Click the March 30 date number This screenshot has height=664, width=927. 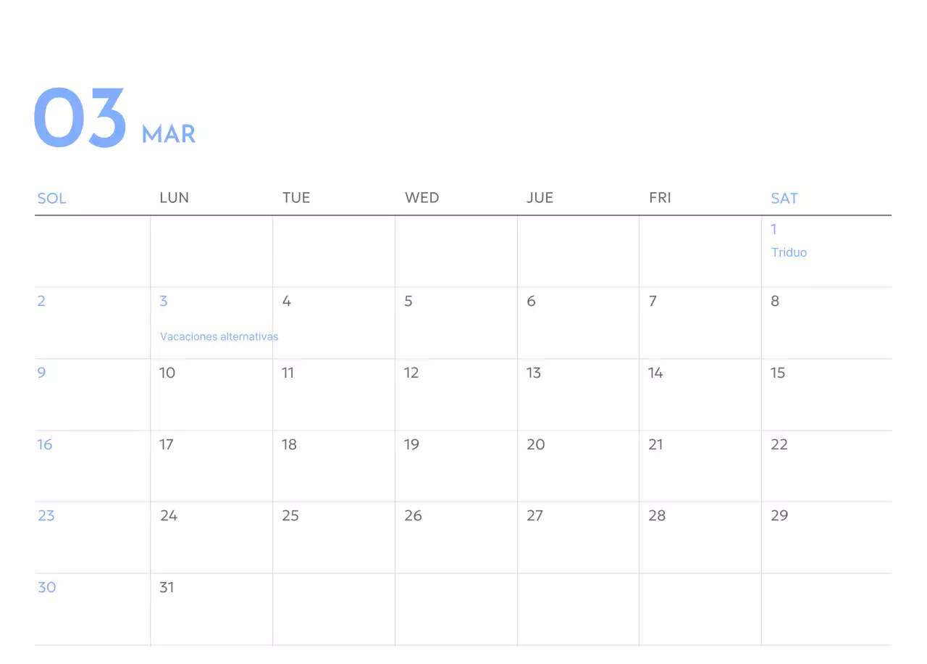pyautogui.click(x=46, y=587)
